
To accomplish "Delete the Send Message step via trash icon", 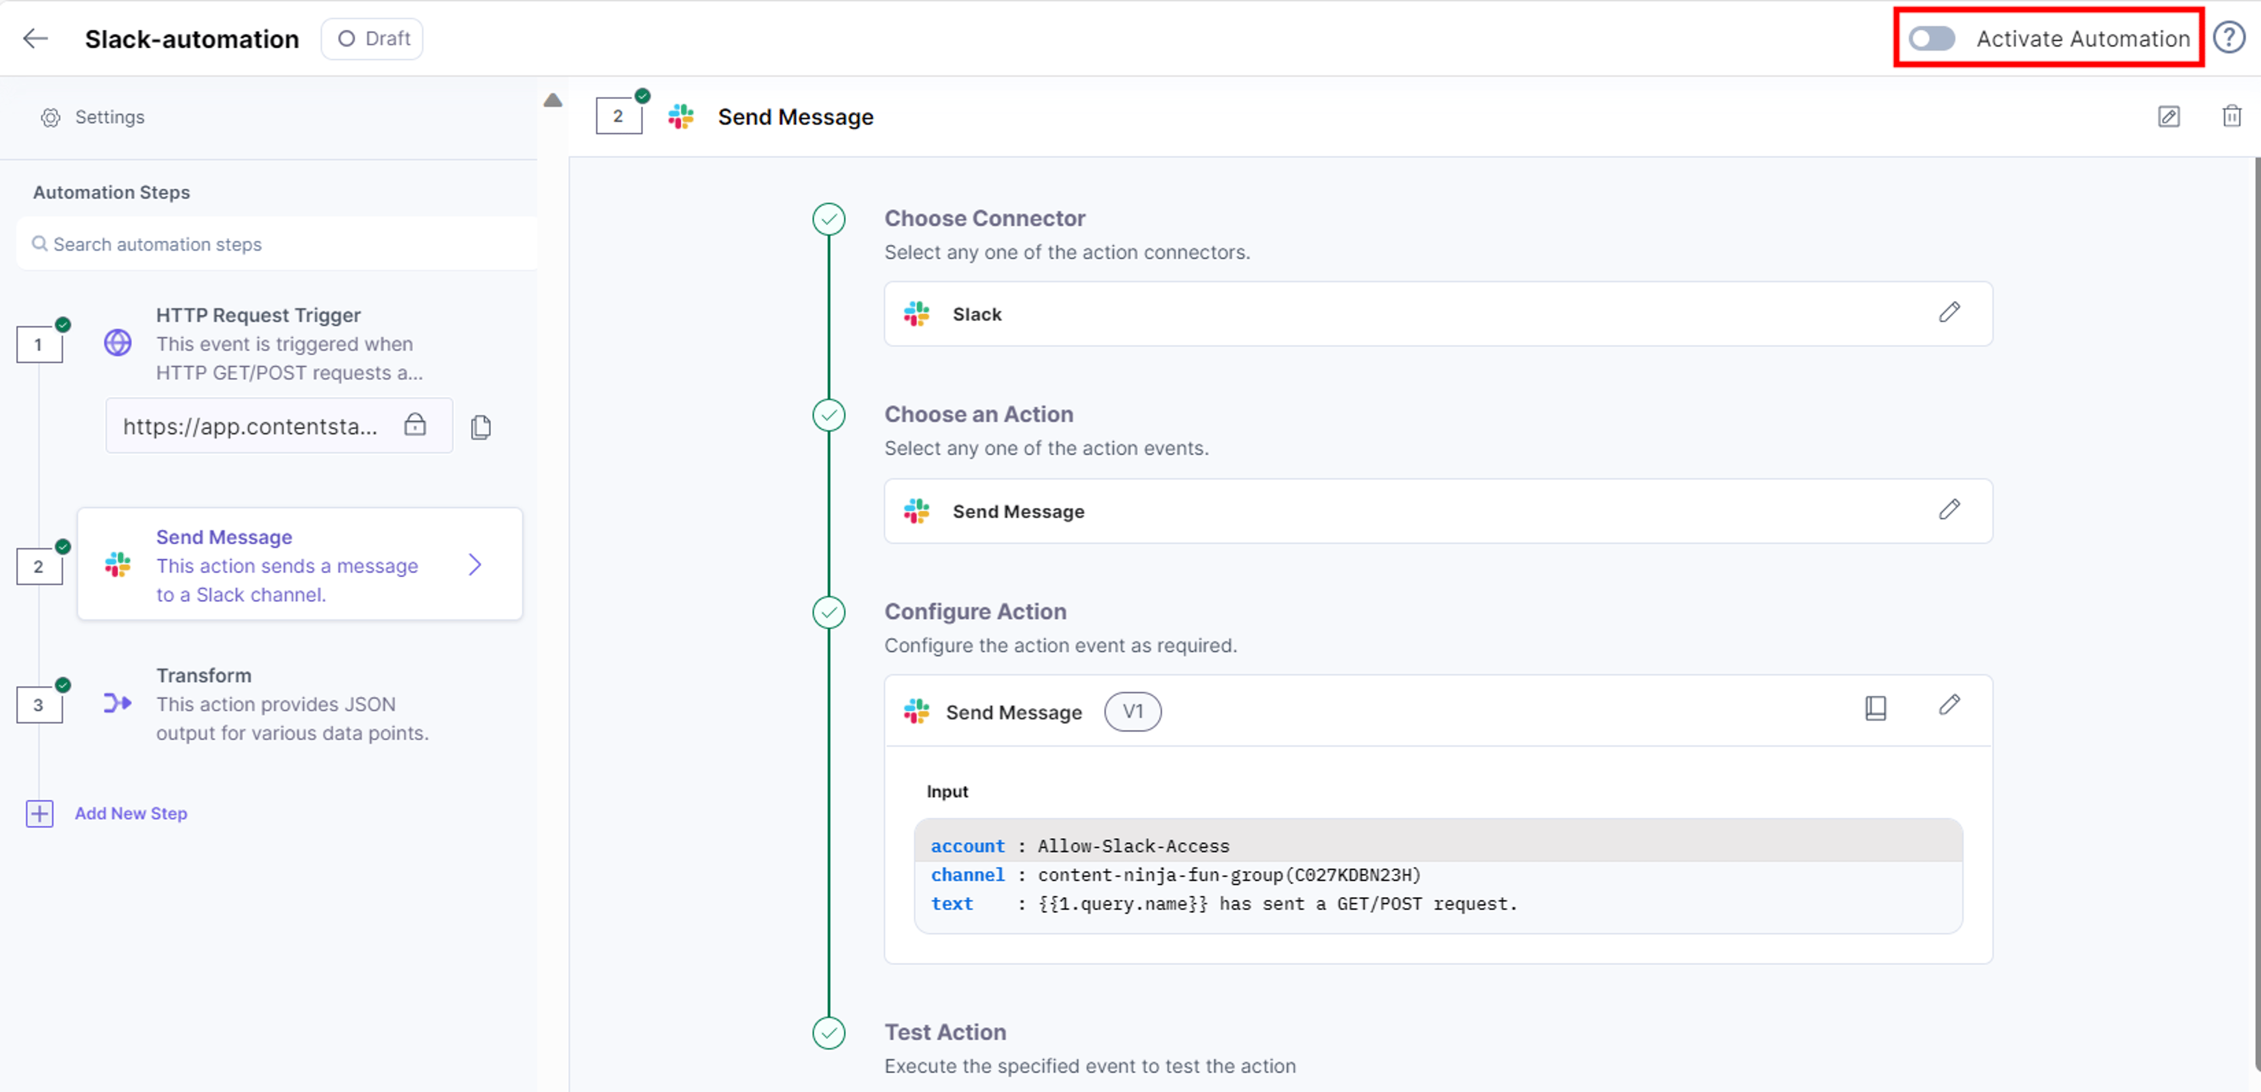I will point(2231,116).
